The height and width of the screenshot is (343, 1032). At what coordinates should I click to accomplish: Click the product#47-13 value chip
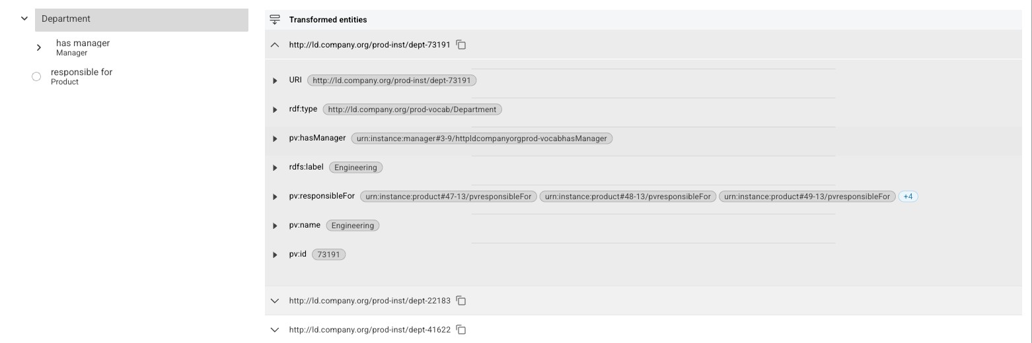pyautogui.click(x=449, y=197)
